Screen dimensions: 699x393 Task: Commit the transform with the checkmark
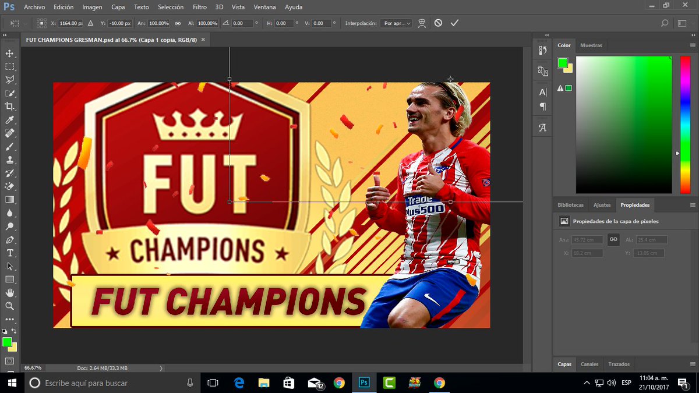[454, 23]
